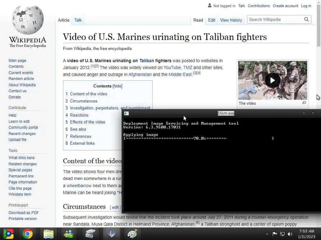Viewport: 321px width, 240px height.
Task: Open Random article link
Action: point(21,78)
